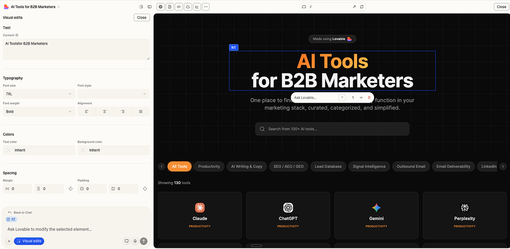Select the Productivity category tab
This screenshot has width=510, height=249.
(x=209, y=167)
